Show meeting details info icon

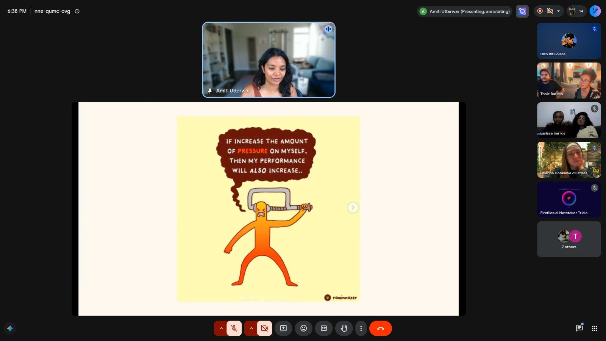click(x=77, y=11)
